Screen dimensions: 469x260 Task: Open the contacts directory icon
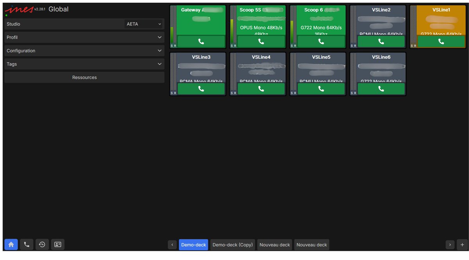58,245
